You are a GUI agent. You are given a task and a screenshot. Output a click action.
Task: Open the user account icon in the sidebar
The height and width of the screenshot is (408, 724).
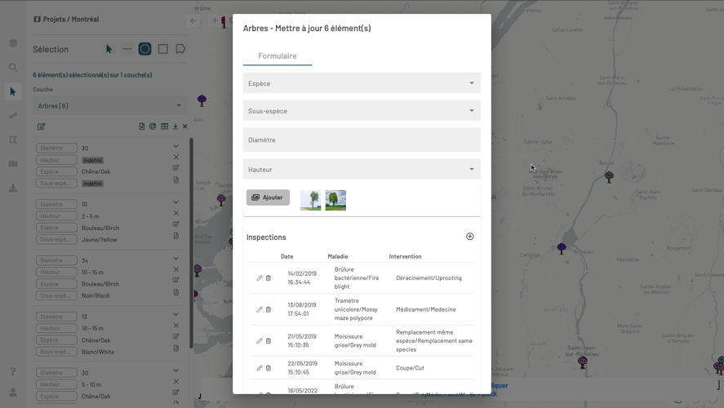(x=13, y=392)
